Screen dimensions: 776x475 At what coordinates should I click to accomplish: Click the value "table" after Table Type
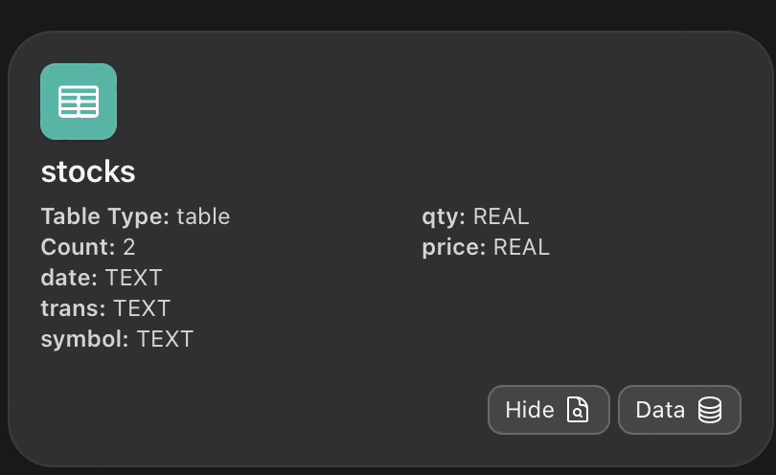coord(203,216)
